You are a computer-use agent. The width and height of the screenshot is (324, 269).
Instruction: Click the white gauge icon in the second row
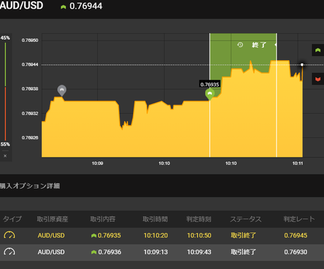pos(9,252)
